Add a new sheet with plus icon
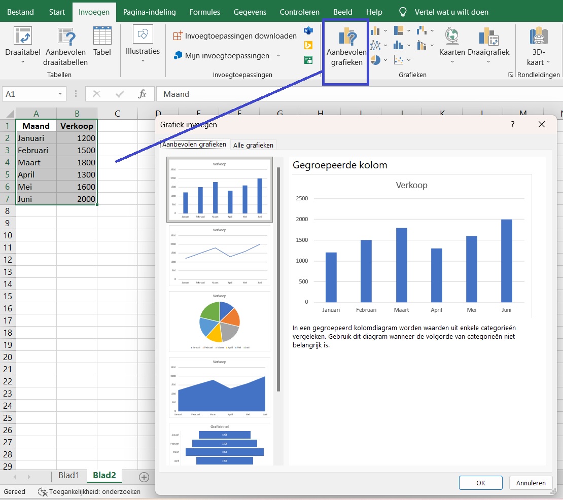Screen dimensions: 563x500 tap(144, 477)
